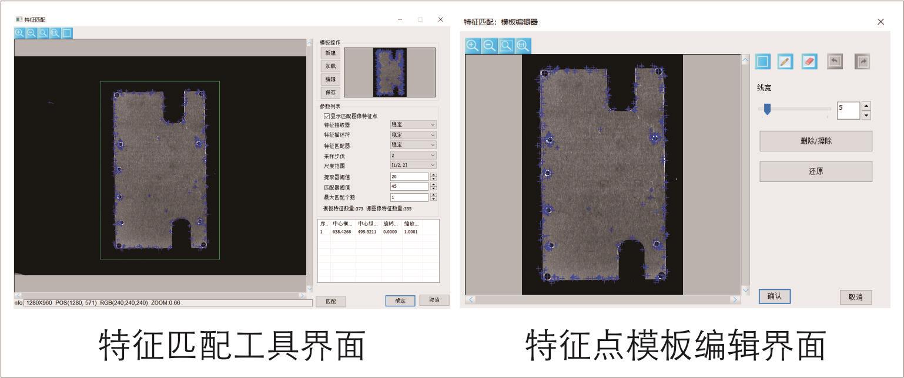Increase 线宽 value with up stepper arrow
Image resolution: width=904 pixels, height=378 pixels.
(866, 106)
